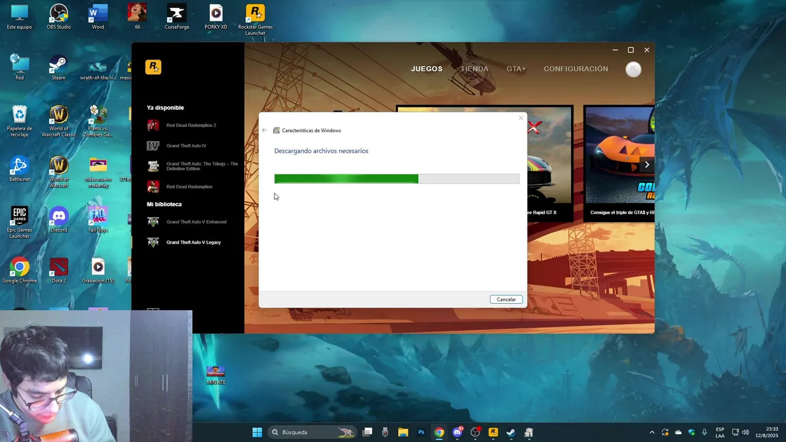
Task: Open Discord desktop shortcut
Action: (x=58, y=220)
